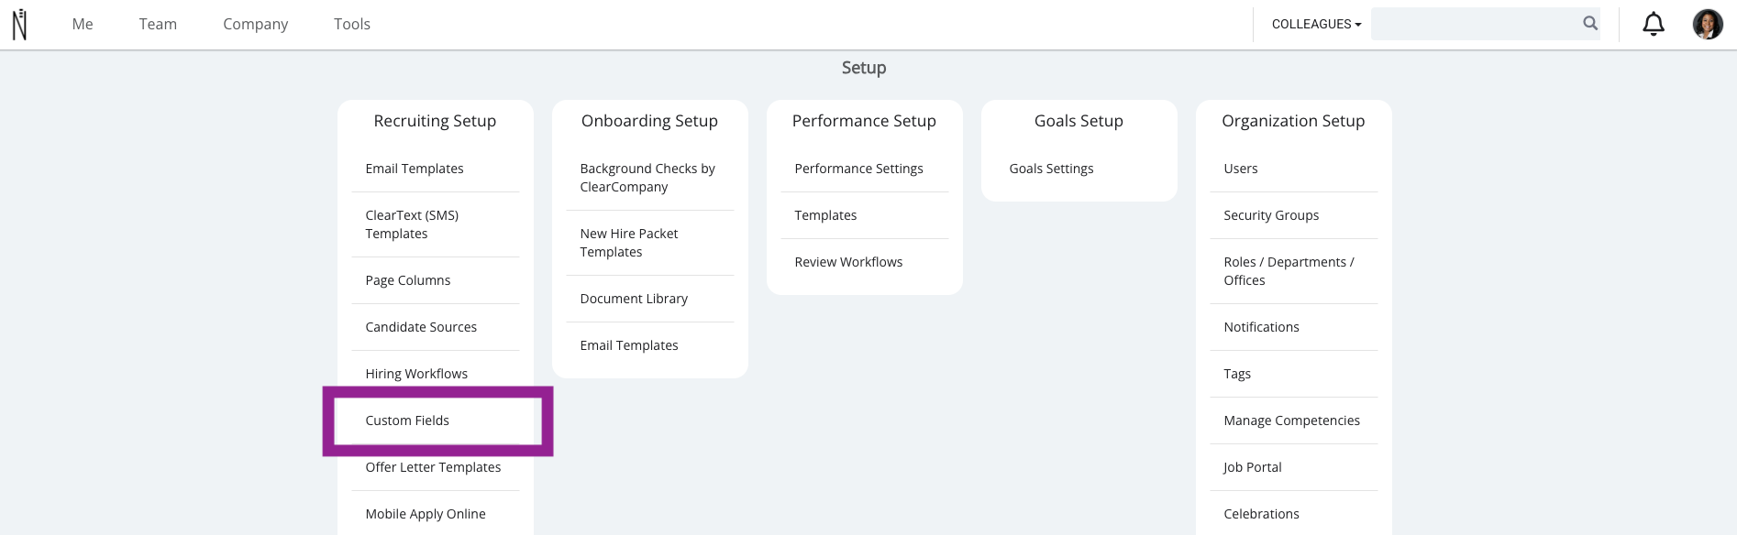The width and height of the screenshot is (1737, 535).
Task: Open the notifications bell
Action: click(1653, 24)
